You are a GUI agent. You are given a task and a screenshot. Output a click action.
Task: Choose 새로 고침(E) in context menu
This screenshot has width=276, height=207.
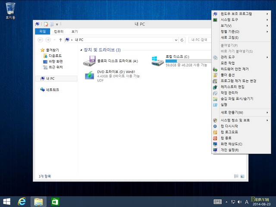click(241, 38)
